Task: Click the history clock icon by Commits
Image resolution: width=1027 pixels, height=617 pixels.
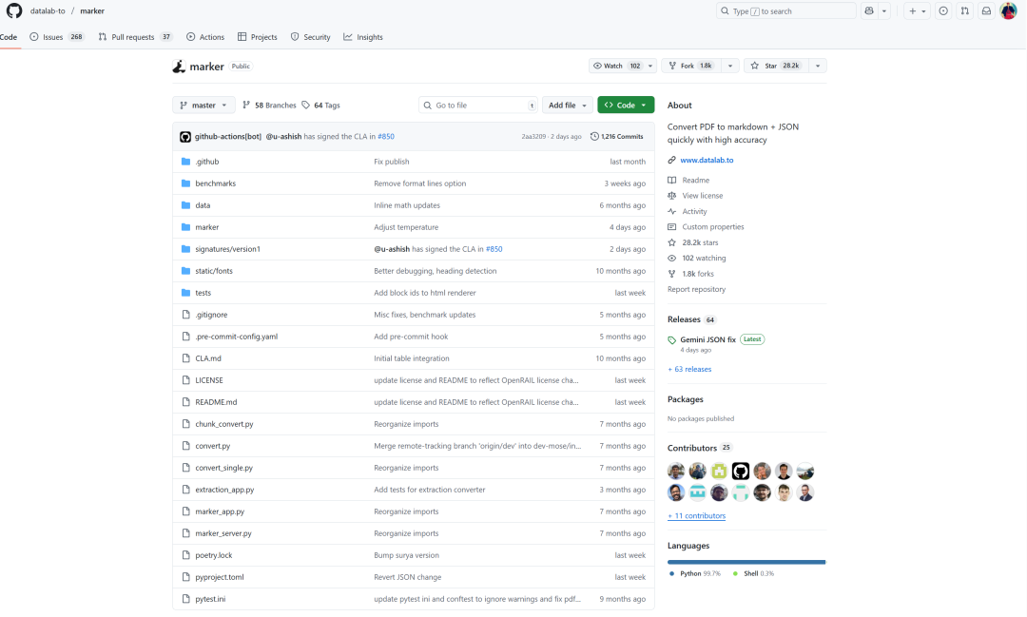Action: (594, 136)
